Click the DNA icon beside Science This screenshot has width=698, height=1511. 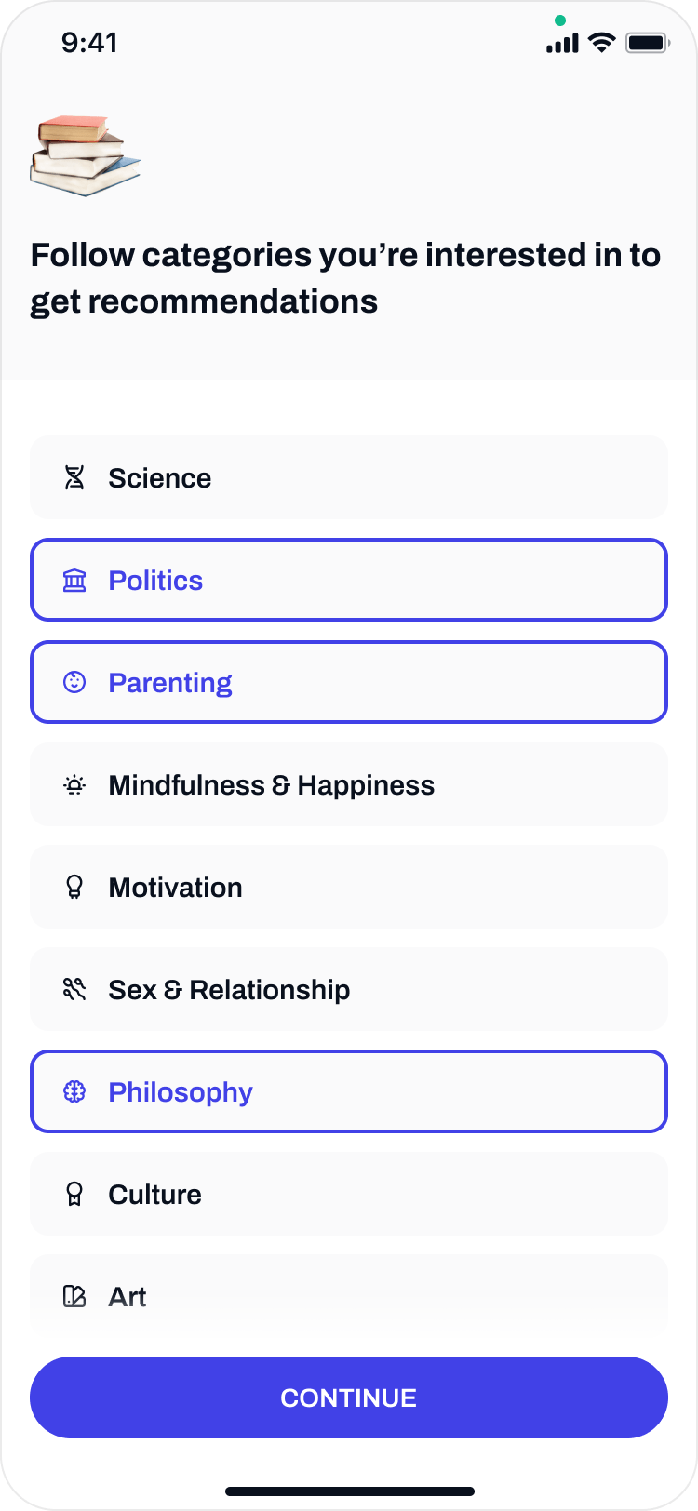coord(74,478)
